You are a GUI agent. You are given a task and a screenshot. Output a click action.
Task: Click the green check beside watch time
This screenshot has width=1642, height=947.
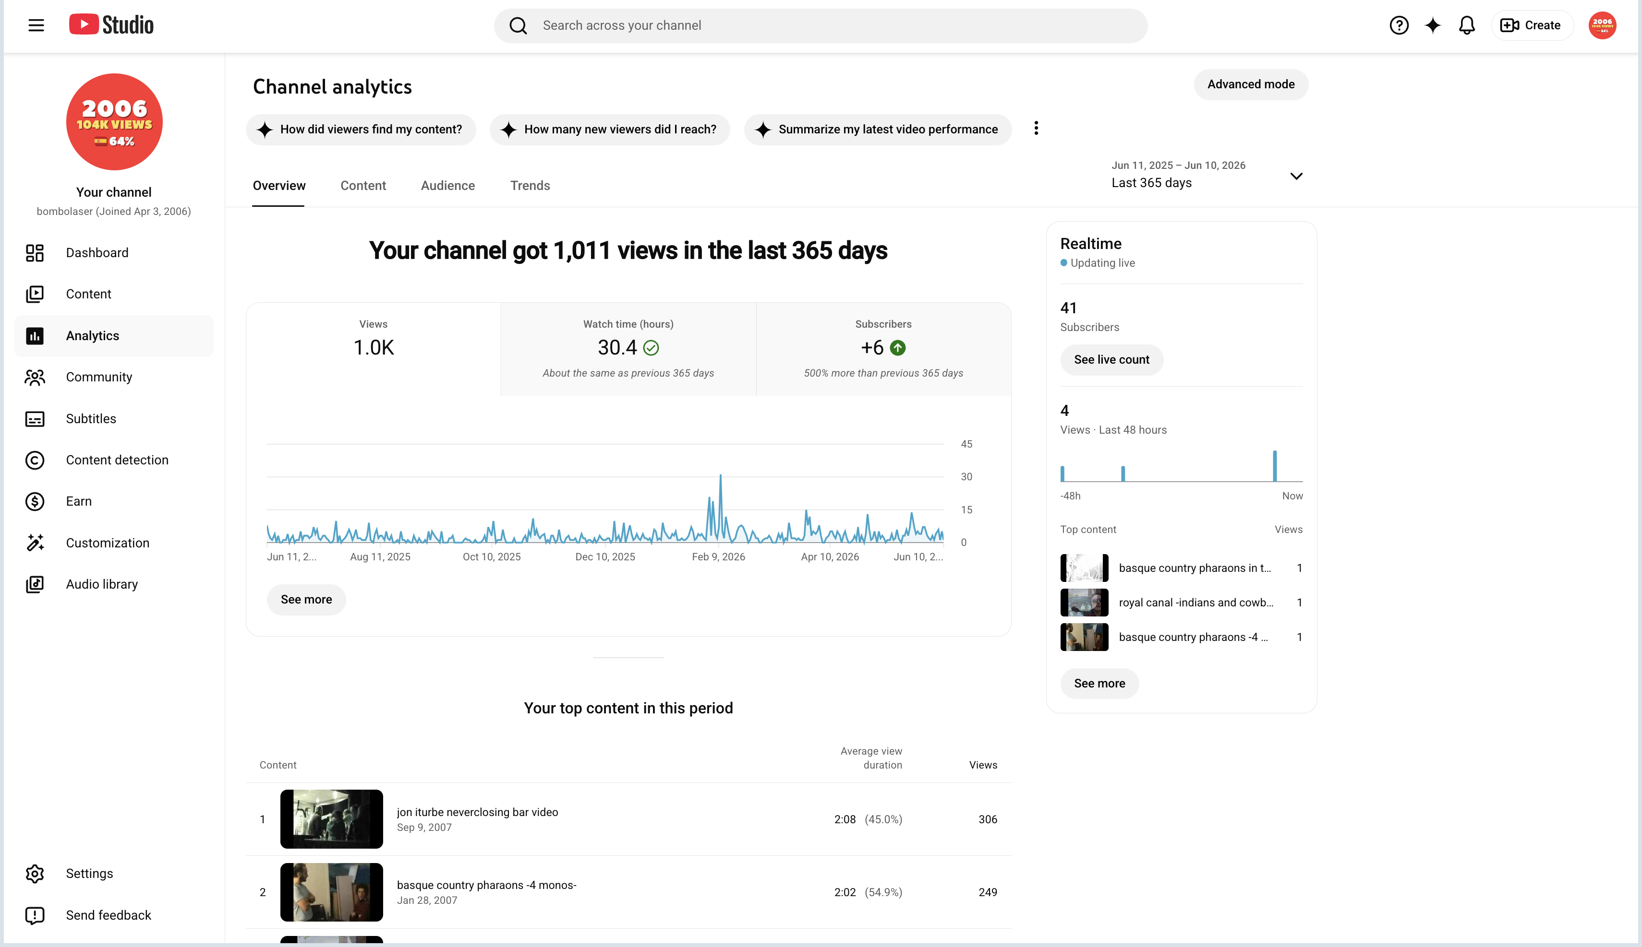(x=651, y=348)
